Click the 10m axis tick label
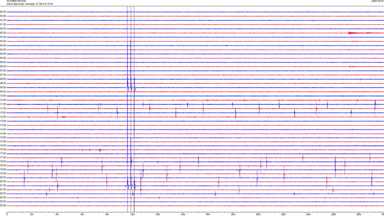This screenshot has width=384, height=216. point(132,214)
